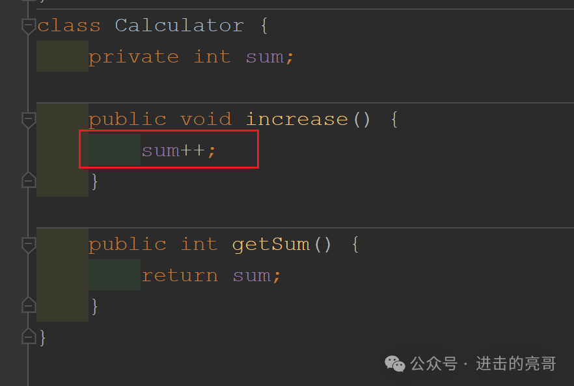This screenshot has width=574, height=386.
Task: Click inside the red-boxed sum++ statement
Action: pyautogui.click(x=178, y=150)
